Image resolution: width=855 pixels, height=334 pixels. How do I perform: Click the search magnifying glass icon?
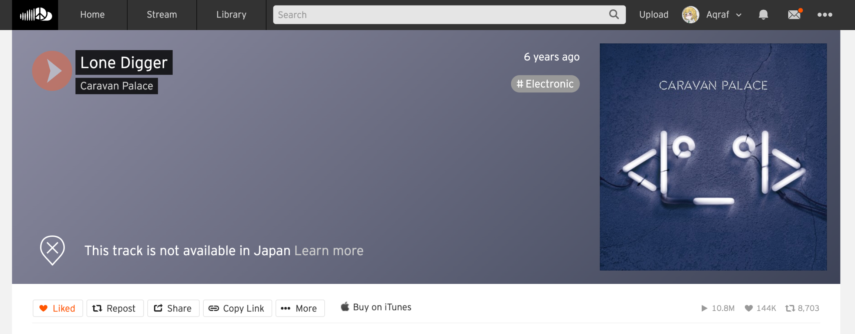(x=614, y=14)
